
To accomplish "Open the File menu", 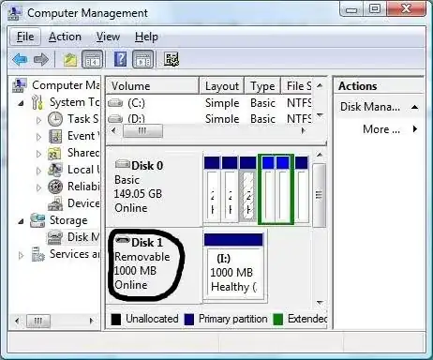I will point(25,37).
